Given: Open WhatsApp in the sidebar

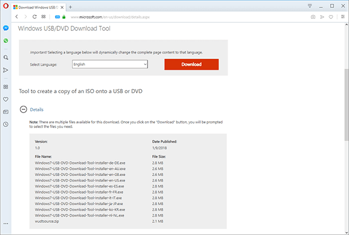Looking at the screenshot, I should [x=6, y=41].
